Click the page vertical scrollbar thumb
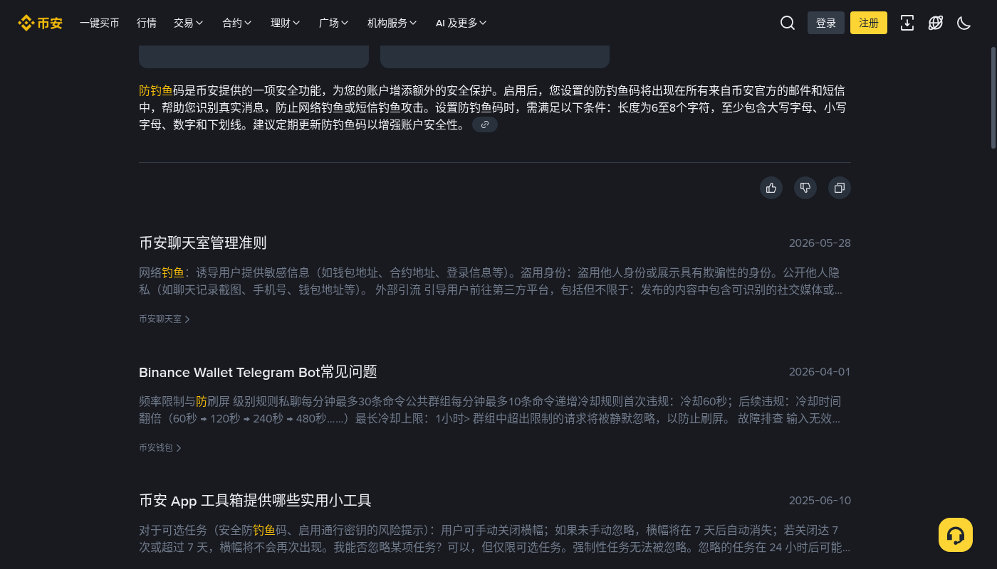This screenshot has width=997, height=569. pyautogui.click(x=993, y=97)
